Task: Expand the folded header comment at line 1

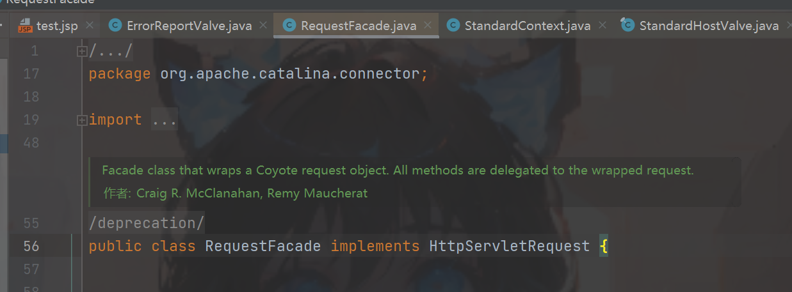Action: [81, 51]
